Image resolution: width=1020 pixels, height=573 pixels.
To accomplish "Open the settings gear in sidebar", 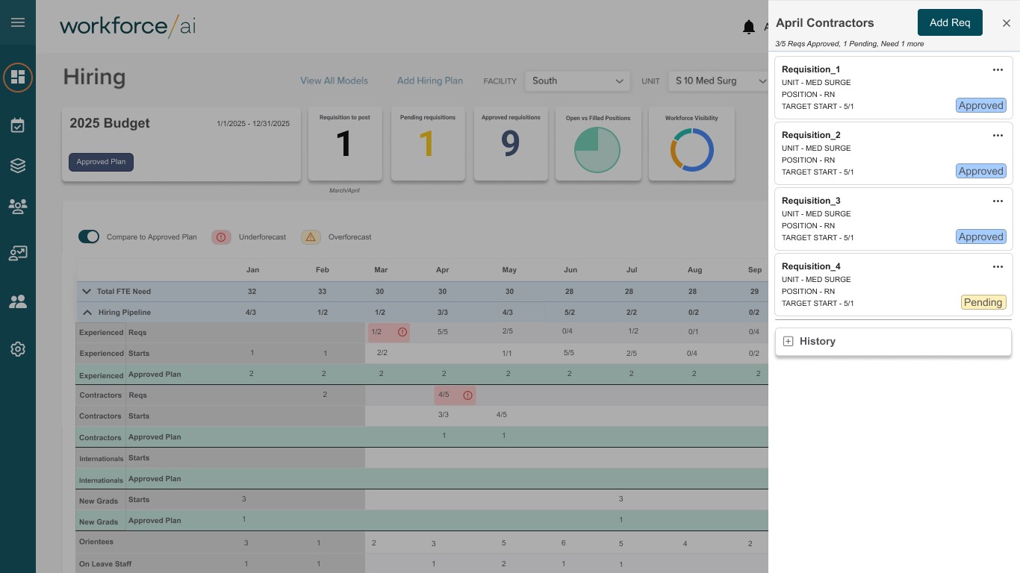I will point(18,349).
